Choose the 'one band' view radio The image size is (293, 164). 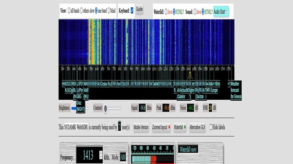(96, 11)
